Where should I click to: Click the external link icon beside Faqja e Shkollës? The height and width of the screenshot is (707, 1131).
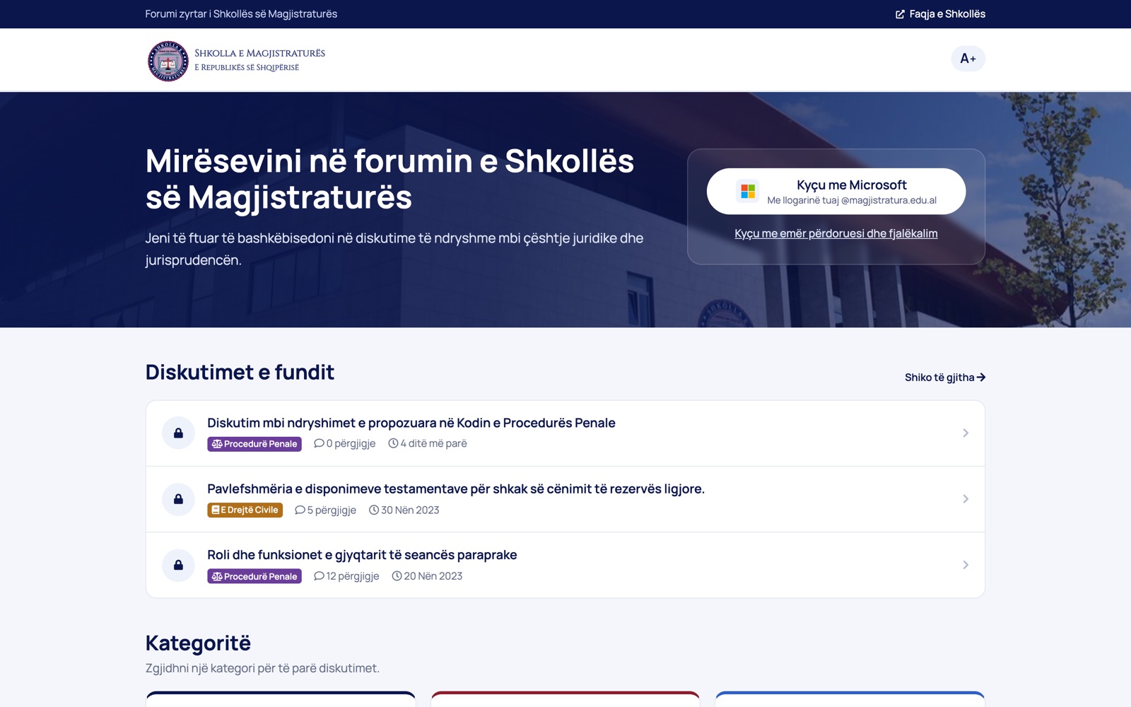tap(900, 14)
